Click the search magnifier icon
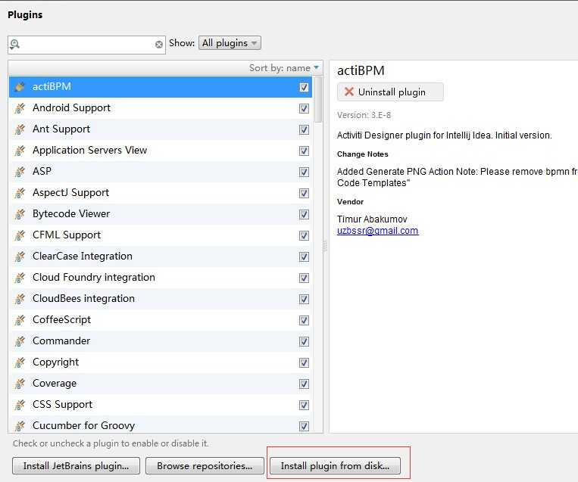This screenshot has width=578, height=482. click(14, 45)
